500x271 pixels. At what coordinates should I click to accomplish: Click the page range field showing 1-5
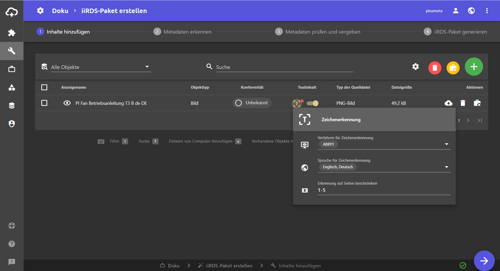(x=384, y=190)
